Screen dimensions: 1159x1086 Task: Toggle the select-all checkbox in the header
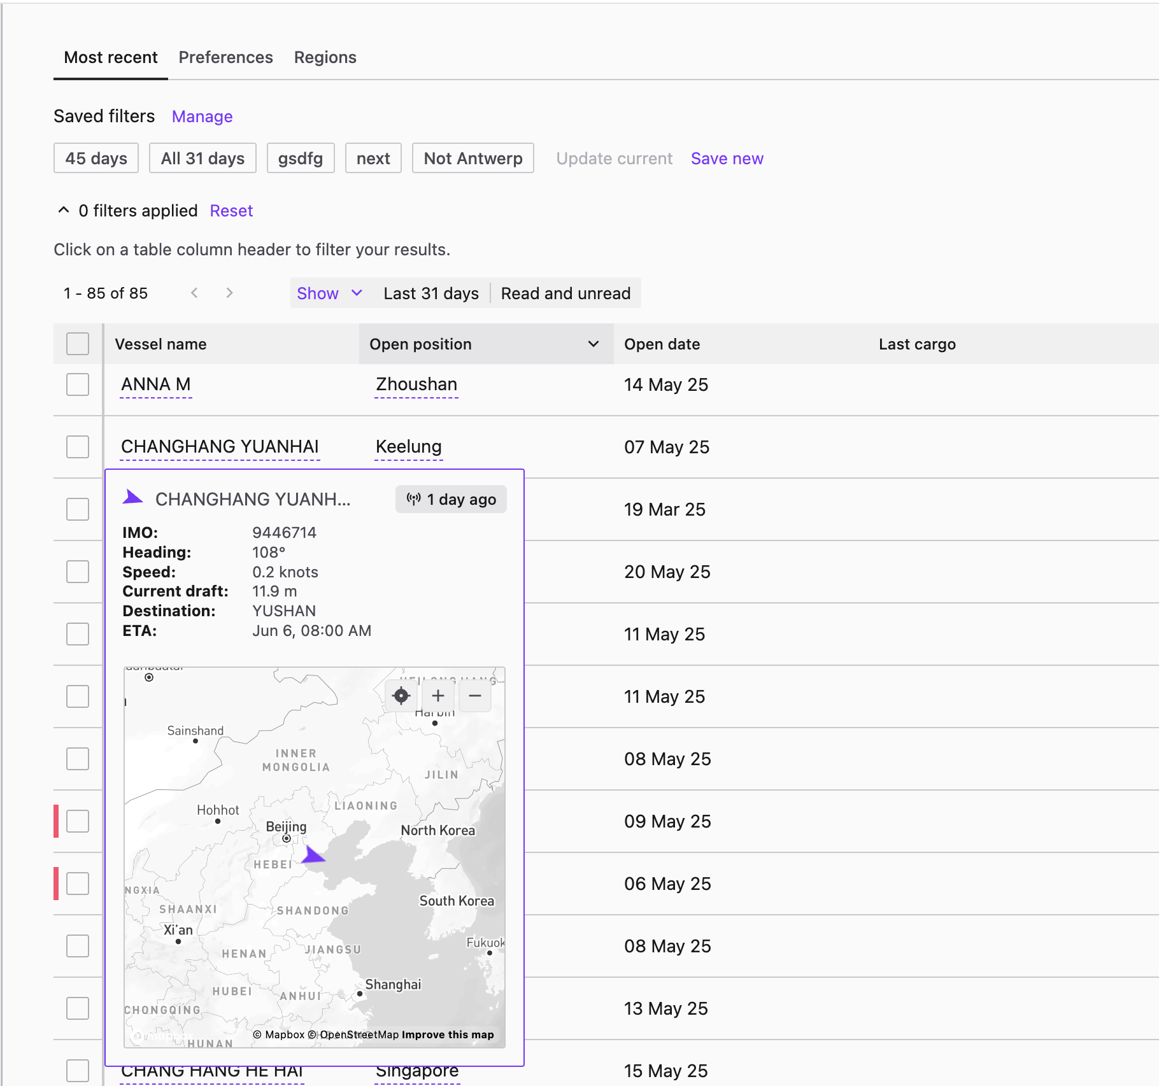tap(78, 344)
